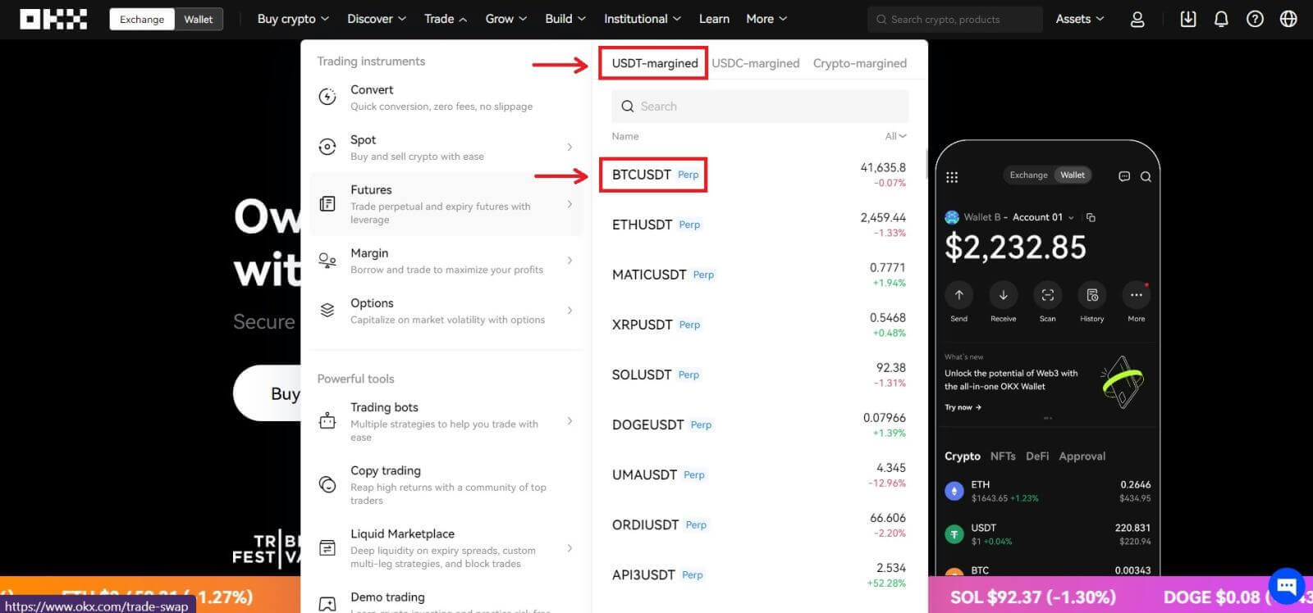The height and width of the screenshot is (613, 1313).
Task: Click the help question mark icon
Action: point(1255,19)
